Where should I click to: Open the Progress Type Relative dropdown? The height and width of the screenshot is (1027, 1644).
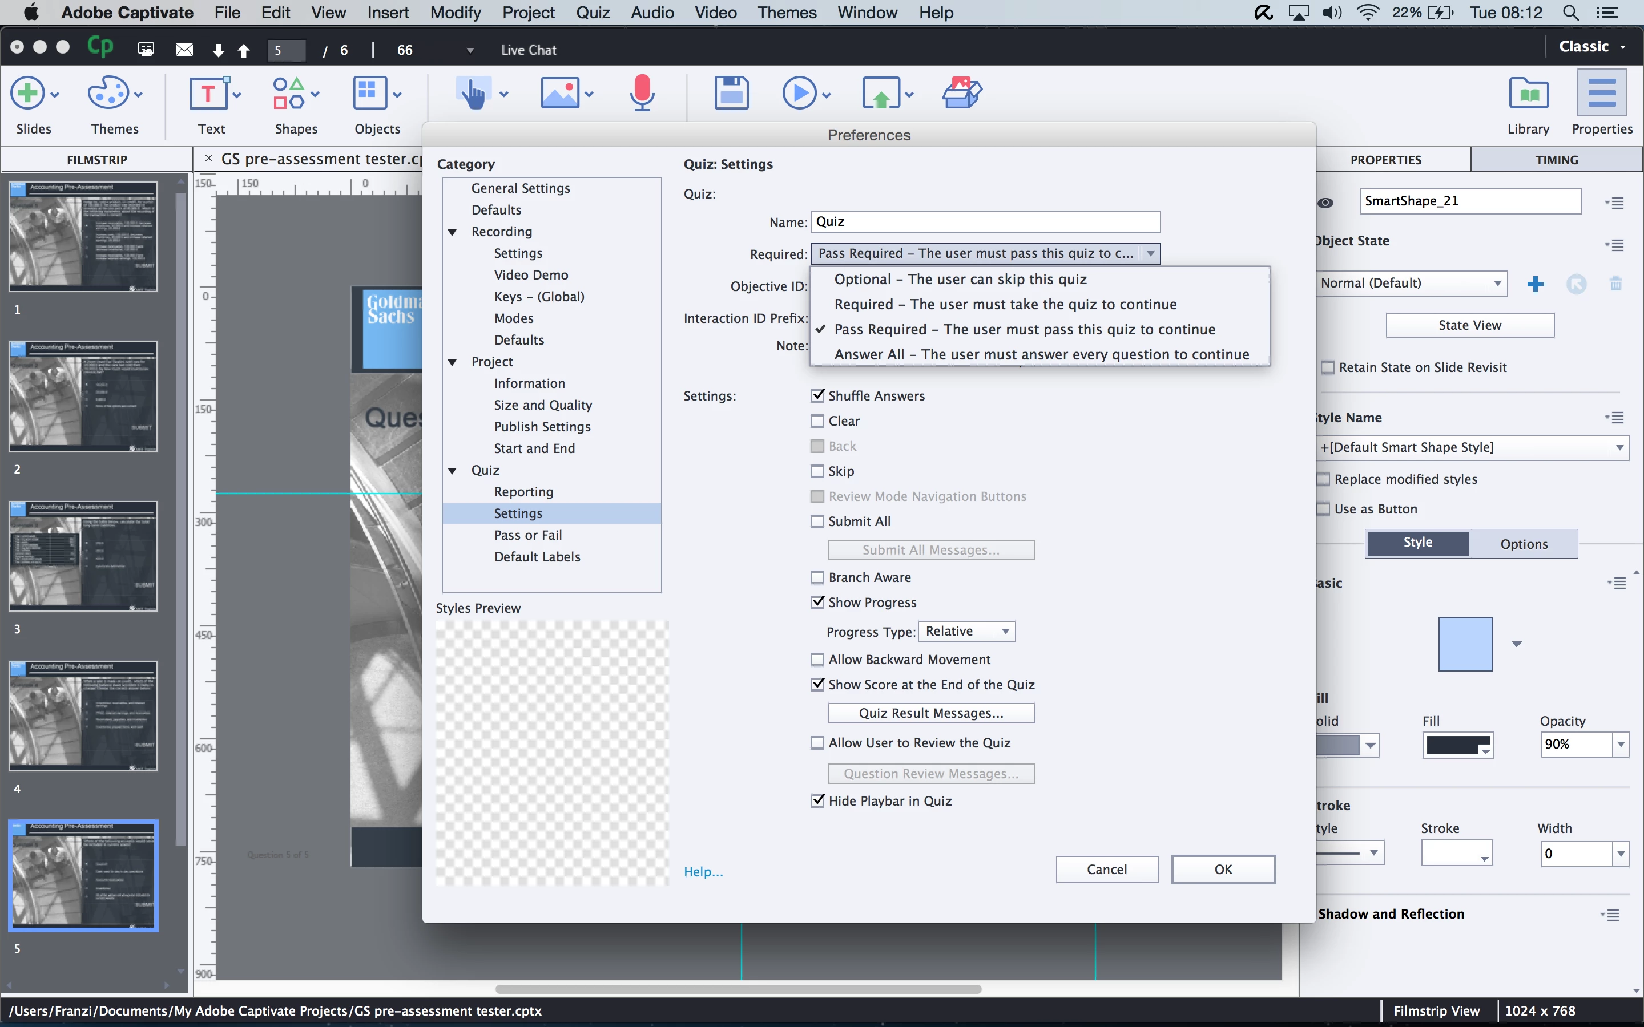click(x=966, y=632)
